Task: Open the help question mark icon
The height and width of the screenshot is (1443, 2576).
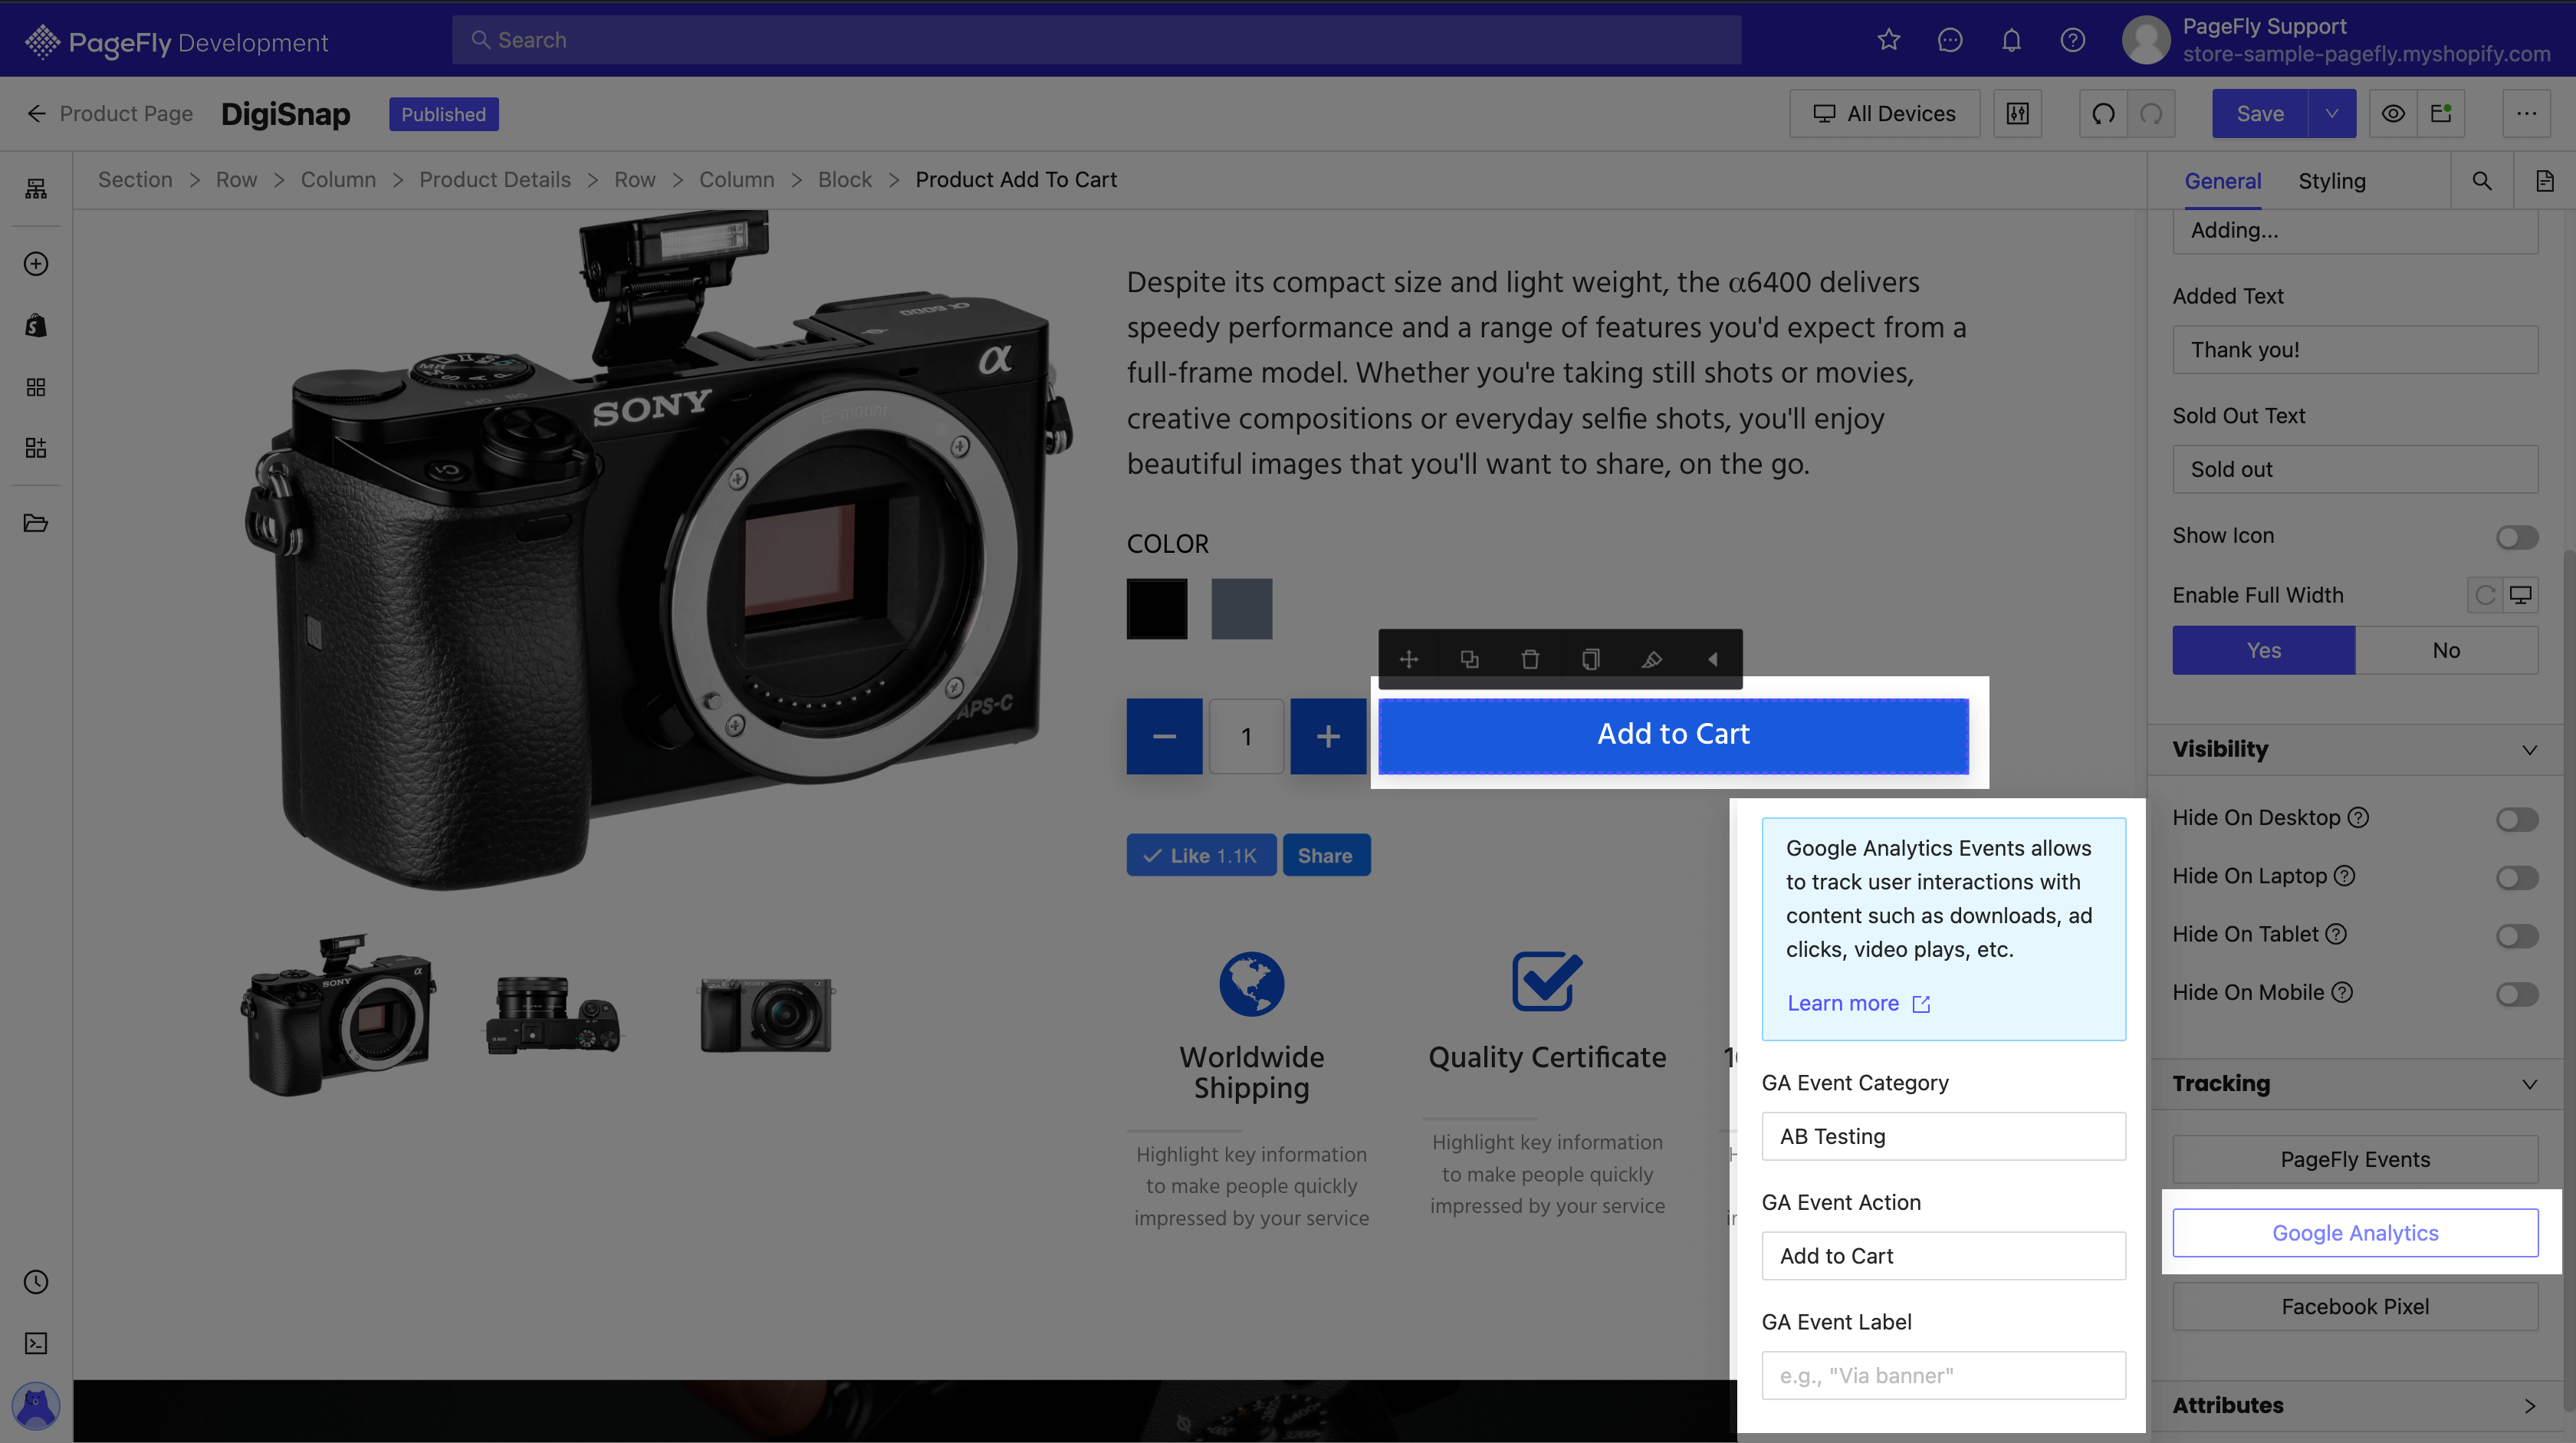Action: (2073, 40)
